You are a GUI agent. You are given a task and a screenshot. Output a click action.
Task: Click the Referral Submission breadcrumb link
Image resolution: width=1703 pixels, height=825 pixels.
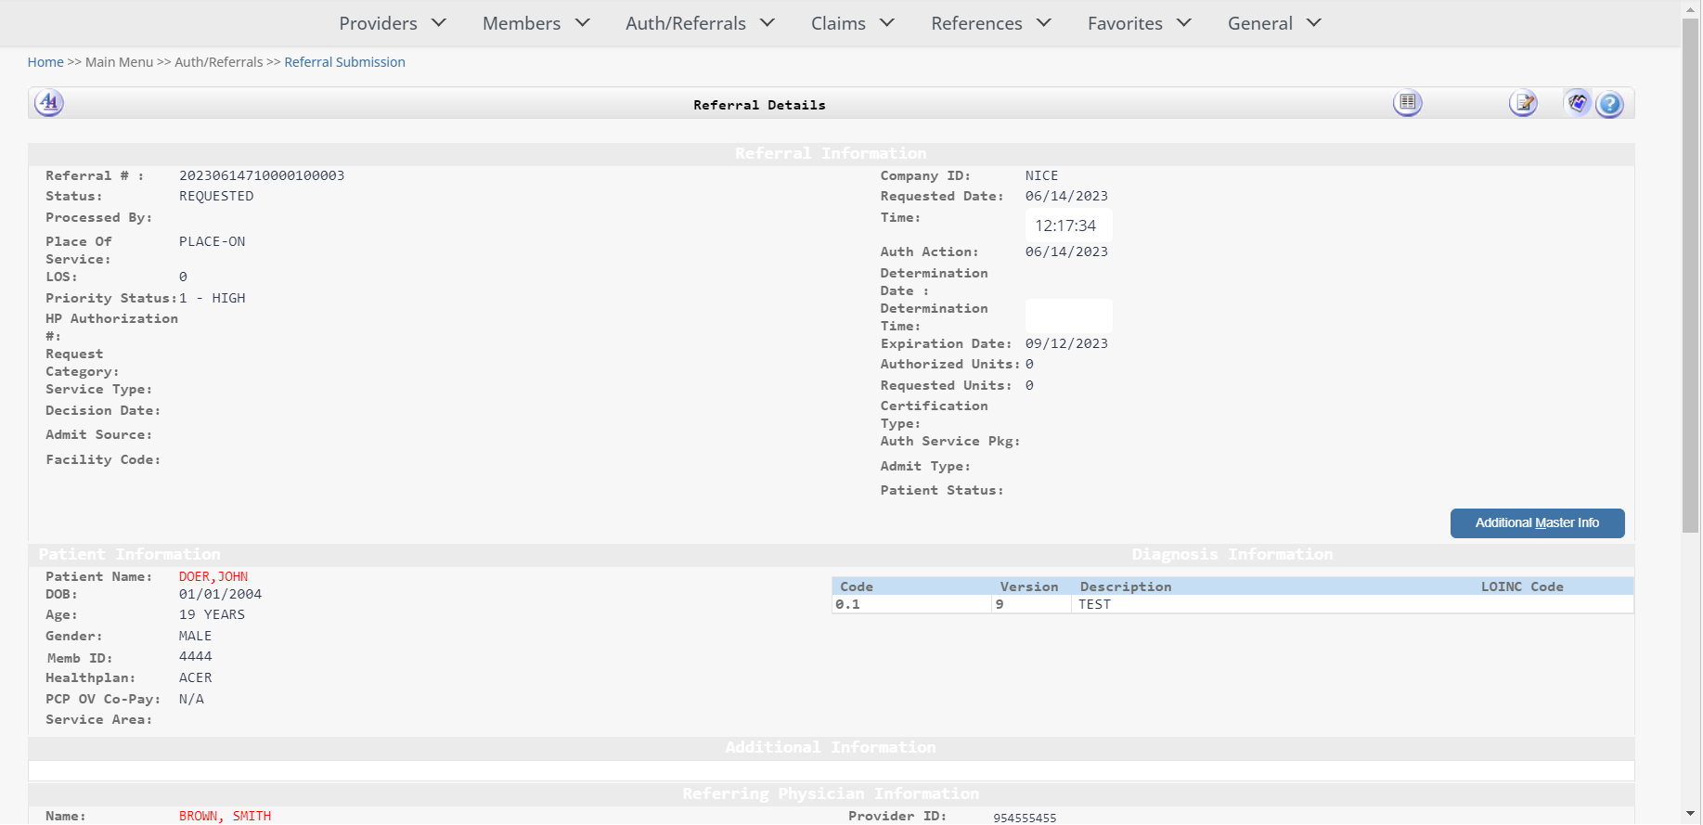pos(344,62)
